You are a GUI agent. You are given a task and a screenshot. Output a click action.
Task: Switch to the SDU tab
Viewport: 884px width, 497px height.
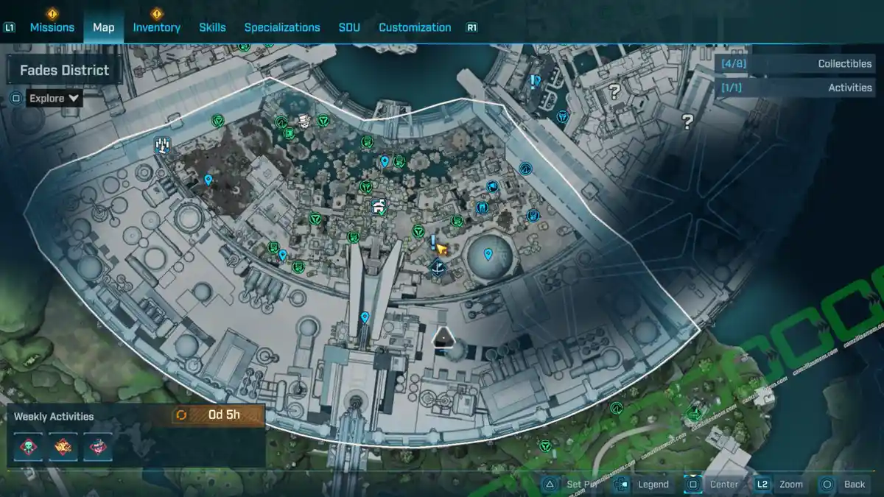(x=348, y=27)
